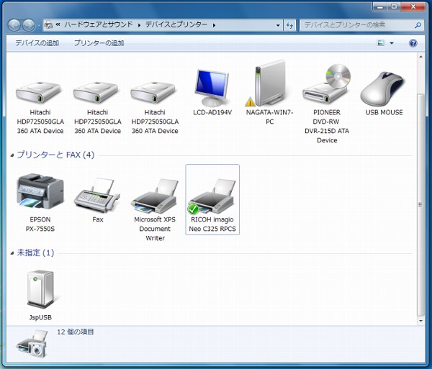
Task: Open the recent pages dropdown arrow
Action: [39, 26]
